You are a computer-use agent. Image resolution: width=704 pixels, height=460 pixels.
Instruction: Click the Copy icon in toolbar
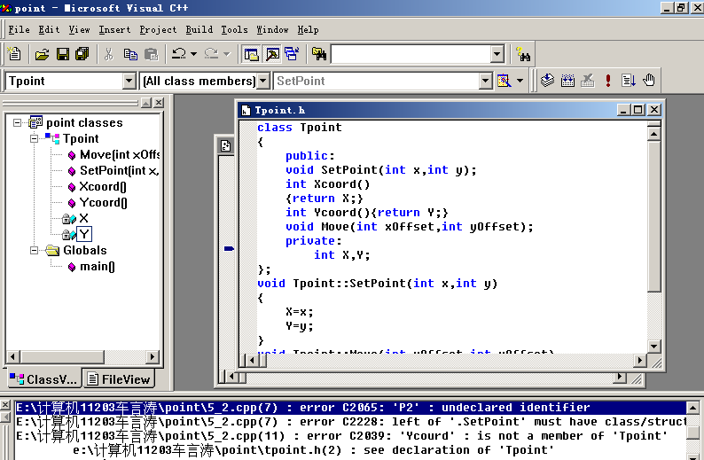(130, 54)
